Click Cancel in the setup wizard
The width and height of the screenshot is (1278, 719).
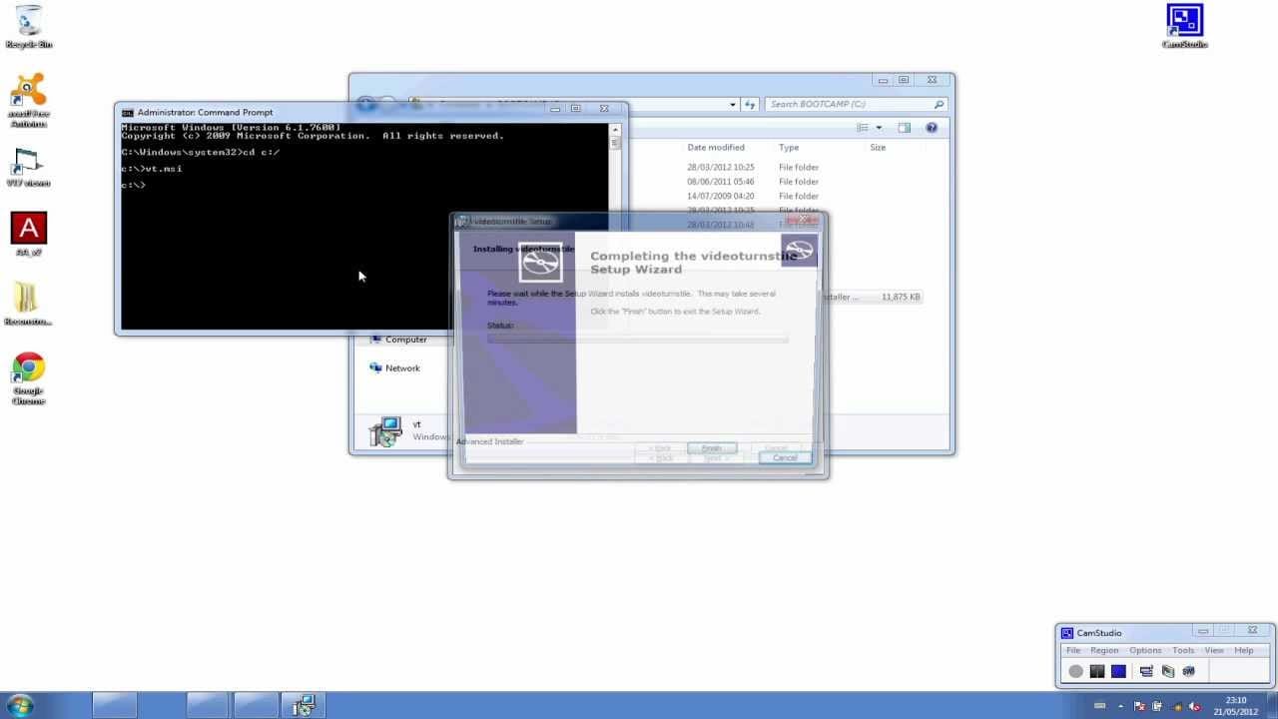[785, 457]
